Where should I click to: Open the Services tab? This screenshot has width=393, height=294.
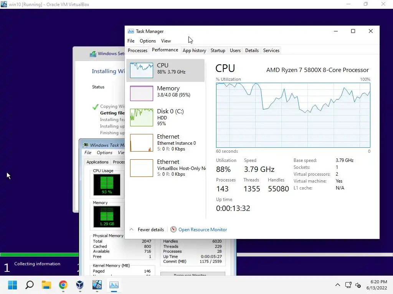click(x=271, y=51)
